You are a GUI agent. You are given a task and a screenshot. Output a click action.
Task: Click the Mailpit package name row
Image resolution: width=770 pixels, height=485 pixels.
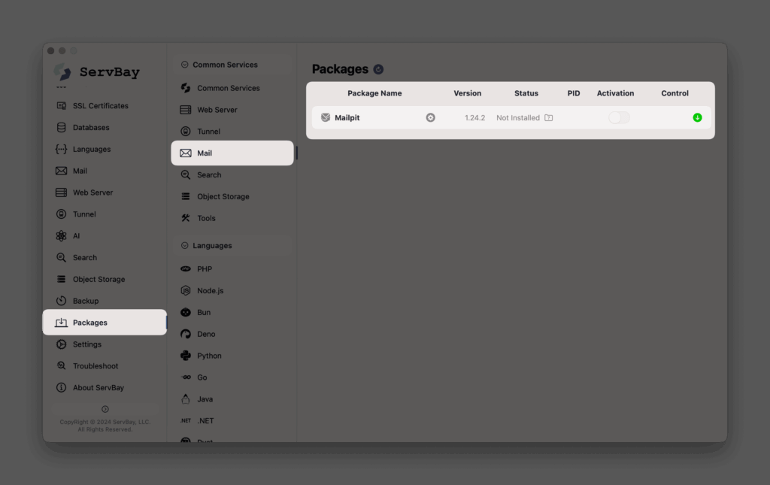(x=347, y=118)
